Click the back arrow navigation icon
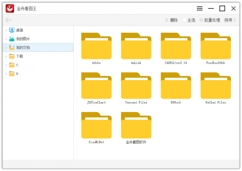Image resolution: width=242 pixels, height=171 pixels. pos(9,20)
